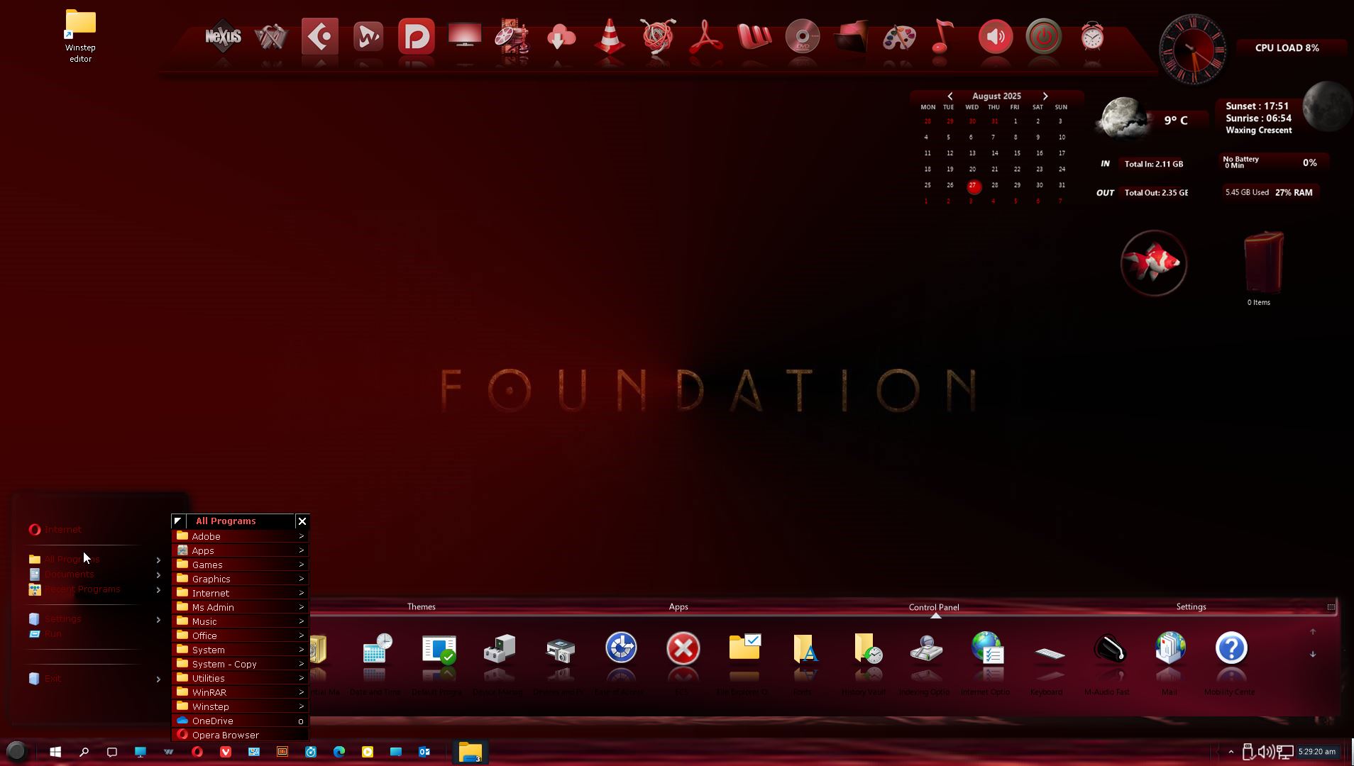1354x766 pixels.
Task: Switch to the Themes tab
Action: (421, 606)
